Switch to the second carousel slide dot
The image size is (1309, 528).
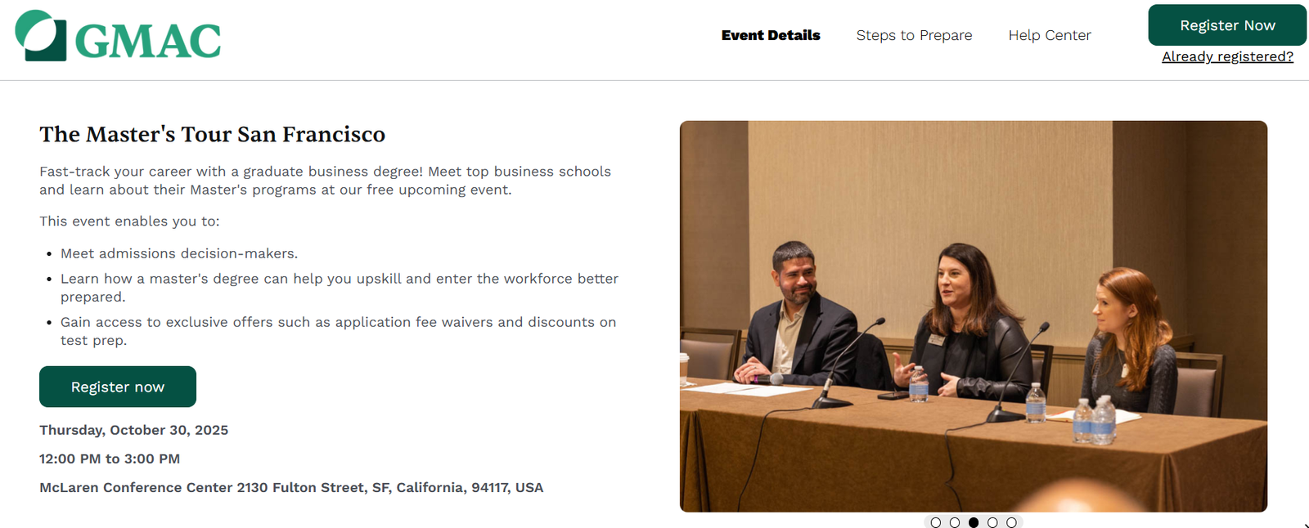955,522
